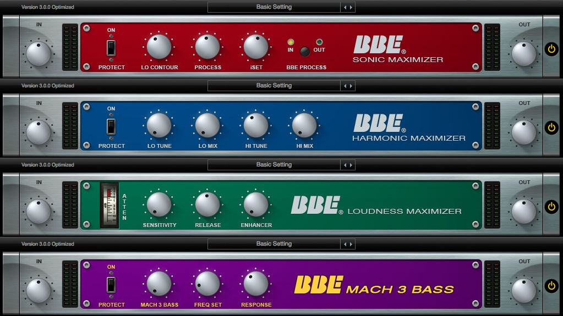Image resolution: width=563 pixels, height=316 pixels.
Task: Click the ATTEN meter on Loudness Maximizer
Action: pos(110,206)
